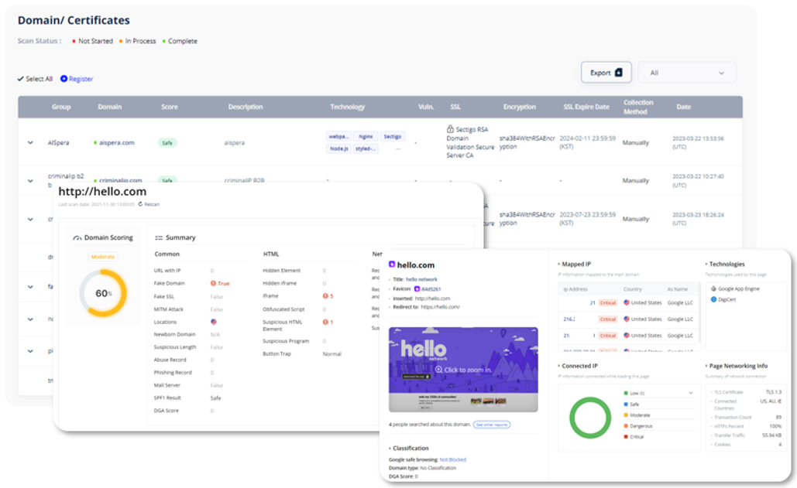Expand the AISpera row chevron
The width and height of the screenshot is (797, 488).
[x=30, y=142]
